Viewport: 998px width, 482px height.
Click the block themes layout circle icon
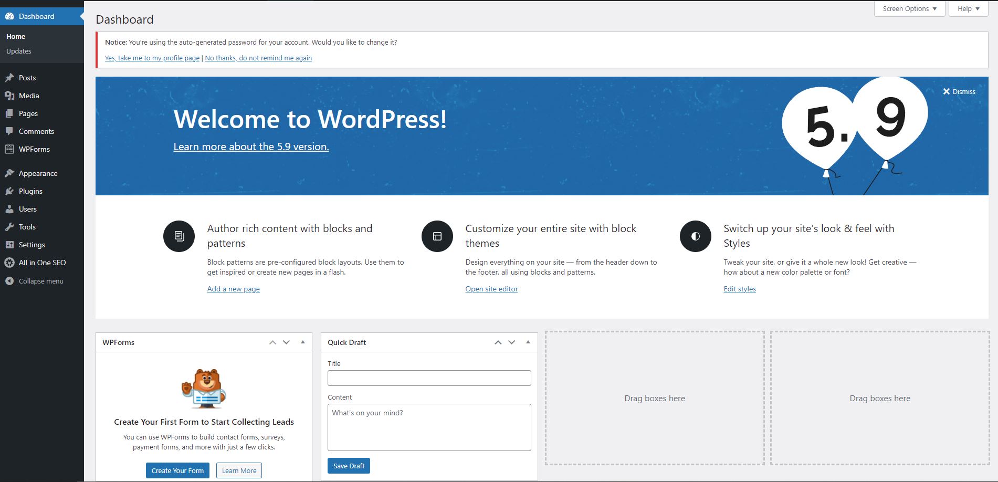(x=437, y=236)
